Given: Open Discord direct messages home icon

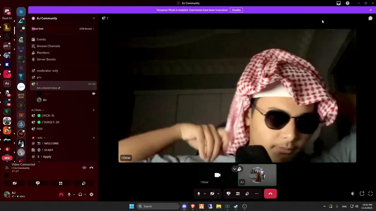Looking at the screenshot, I should click(x=7, y=11).
